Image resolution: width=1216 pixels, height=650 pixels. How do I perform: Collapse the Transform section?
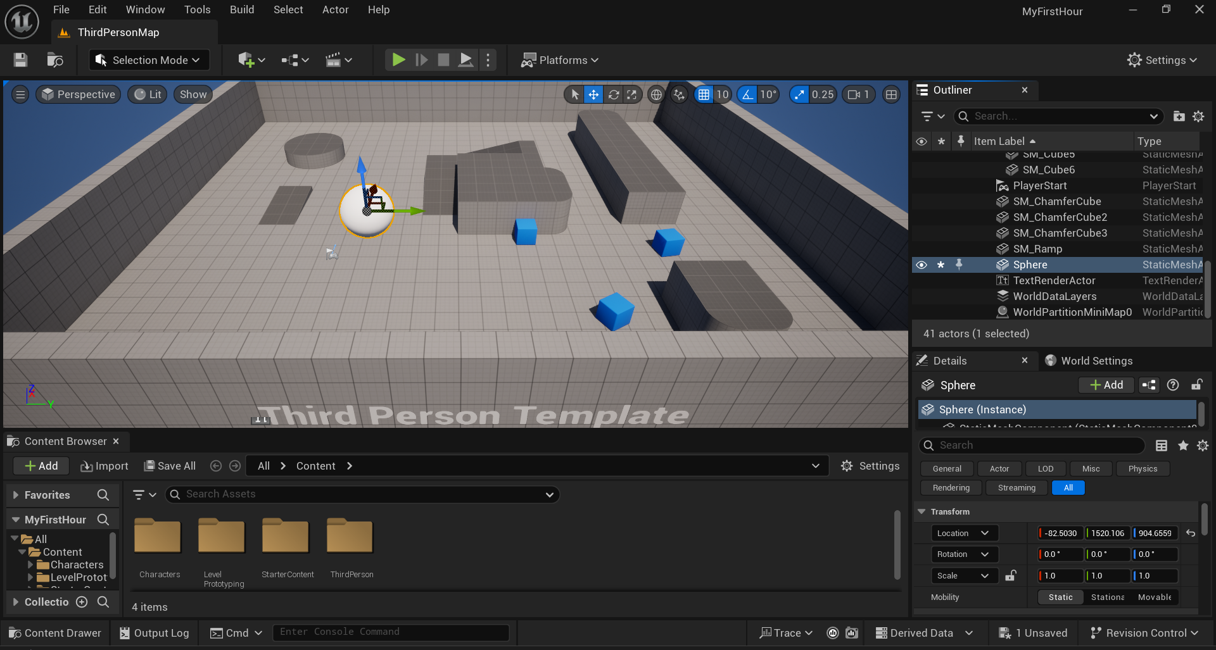point(922,511)
